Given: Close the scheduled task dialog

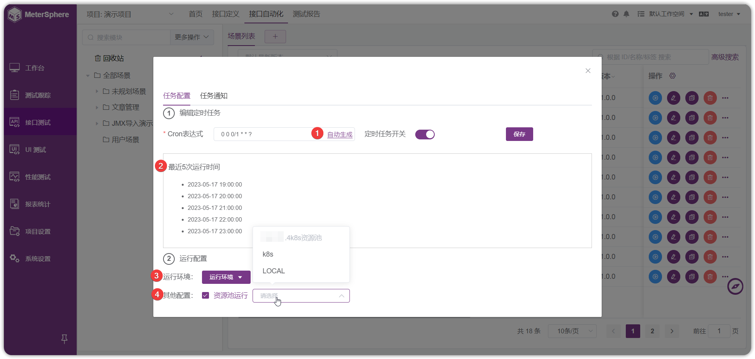Looking at the screenshot, I should click(x=588, y=70).
